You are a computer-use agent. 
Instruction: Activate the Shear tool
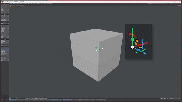point(5,33)
